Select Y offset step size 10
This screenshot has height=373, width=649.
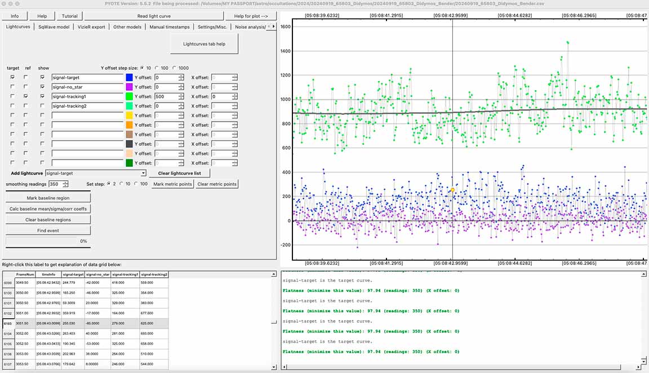(143, 68)
